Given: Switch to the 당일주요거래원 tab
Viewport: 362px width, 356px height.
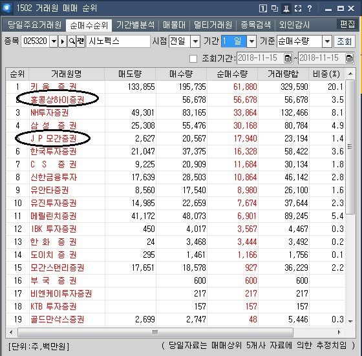Looking at the screenshot, I should 34,25.
